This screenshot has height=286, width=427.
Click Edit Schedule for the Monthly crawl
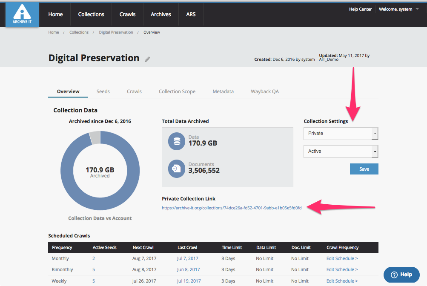tap(342, 258)
